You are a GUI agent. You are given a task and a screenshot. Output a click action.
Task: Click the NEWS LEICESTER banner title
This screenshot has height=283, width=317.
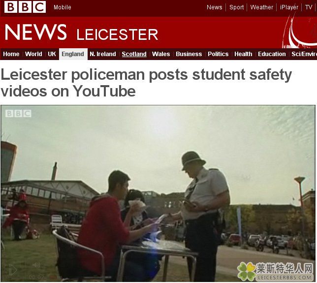[x=81, y=32]
